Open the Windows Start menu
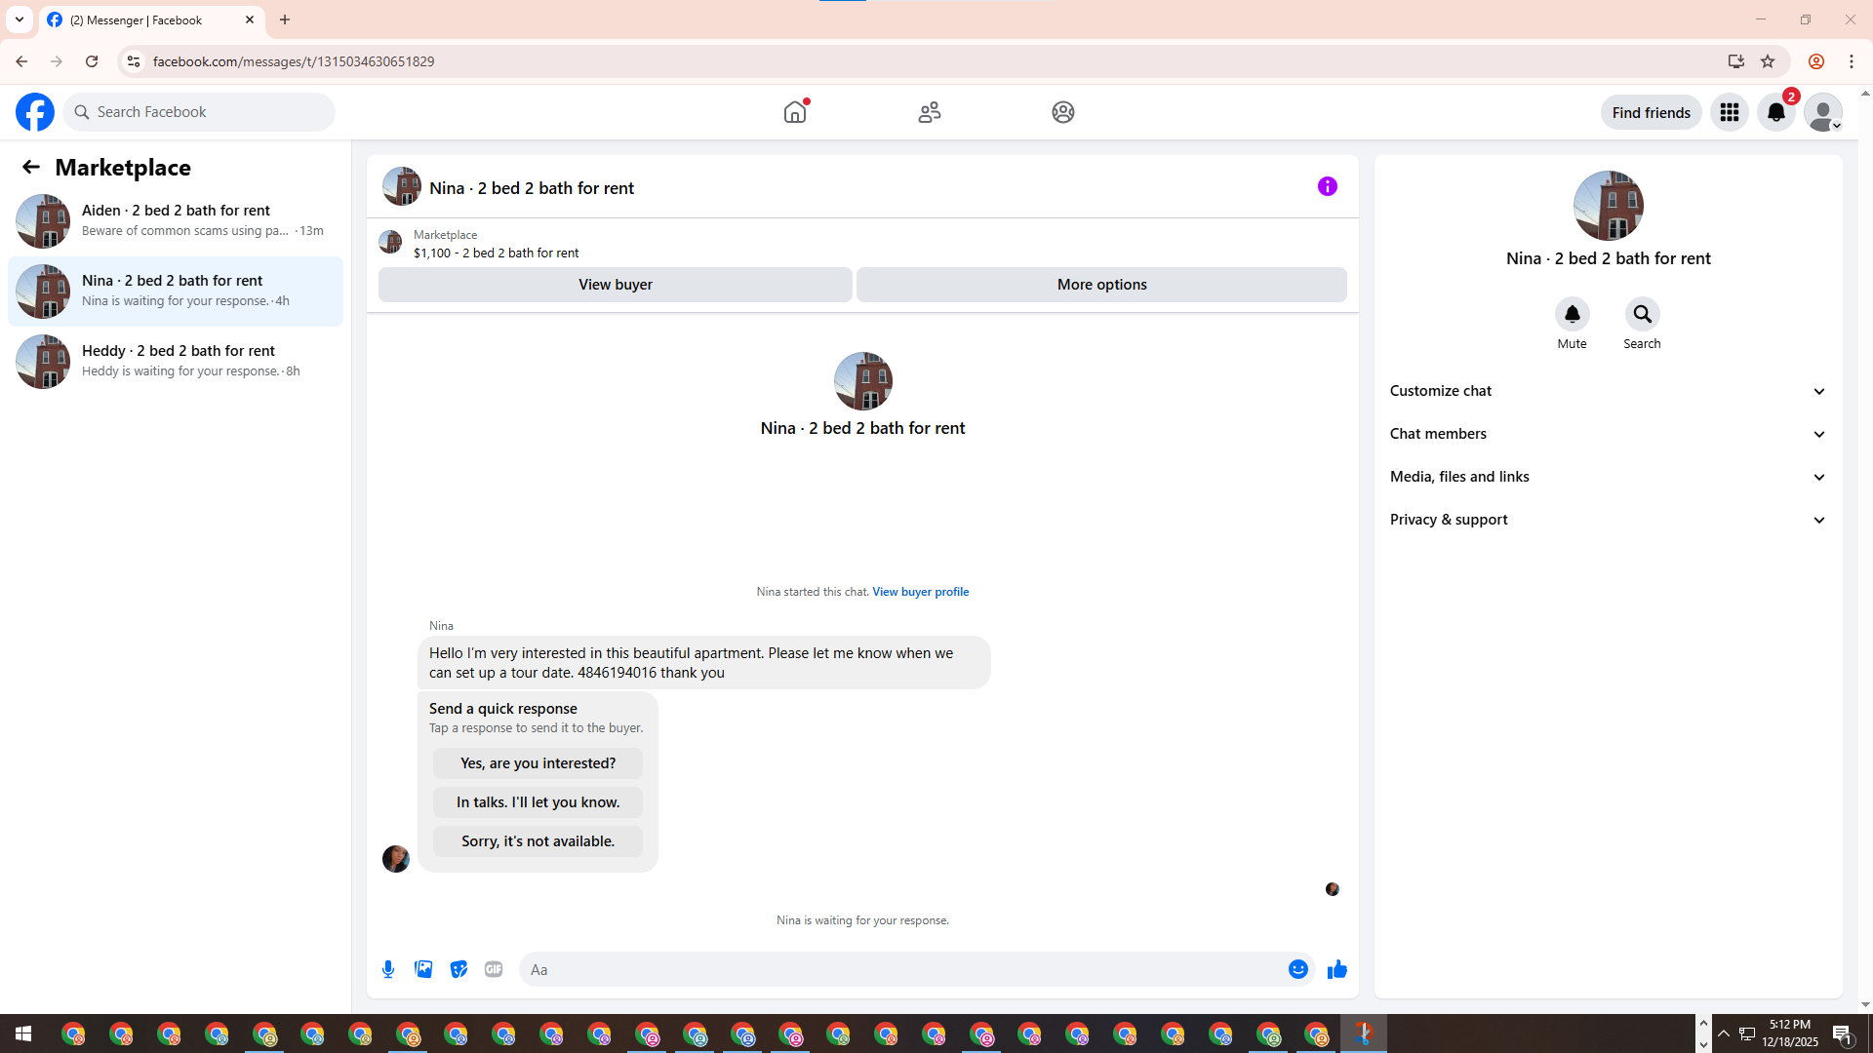The height and width of the screenshot is (1053, 1873). click(23, 1033)
